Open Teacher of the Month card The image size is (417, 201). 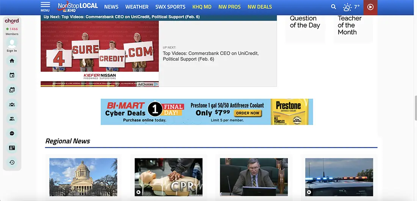[x=353, y=28]
